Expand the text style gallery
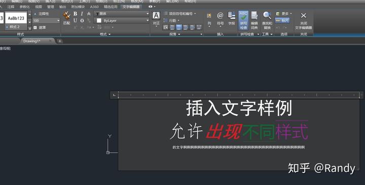The width and height of the screenshot is (365, 185). click(30, 28)
